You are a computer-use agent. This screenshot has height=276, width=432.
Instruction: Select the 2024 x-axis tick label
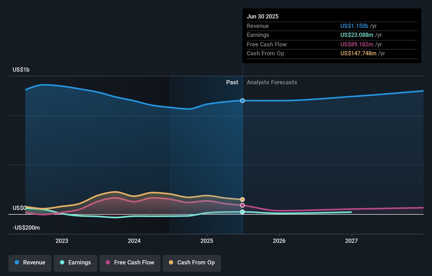point(134,241)
